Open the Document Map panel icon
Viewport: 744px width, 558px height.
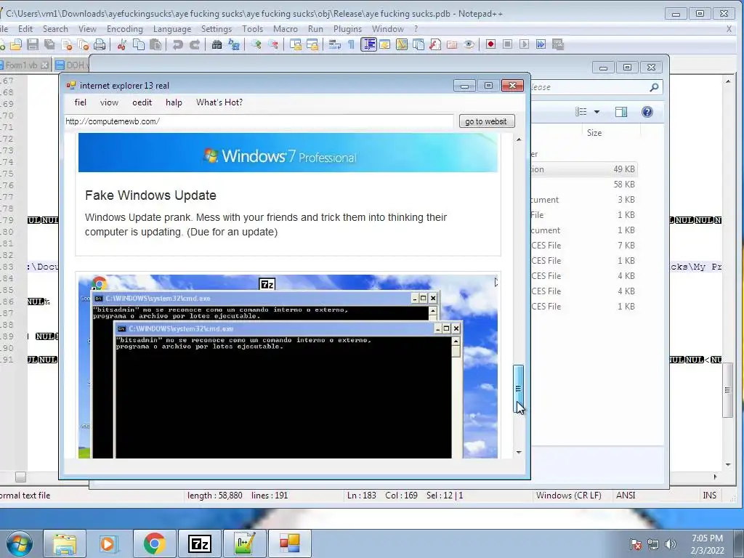click(402, 44)
